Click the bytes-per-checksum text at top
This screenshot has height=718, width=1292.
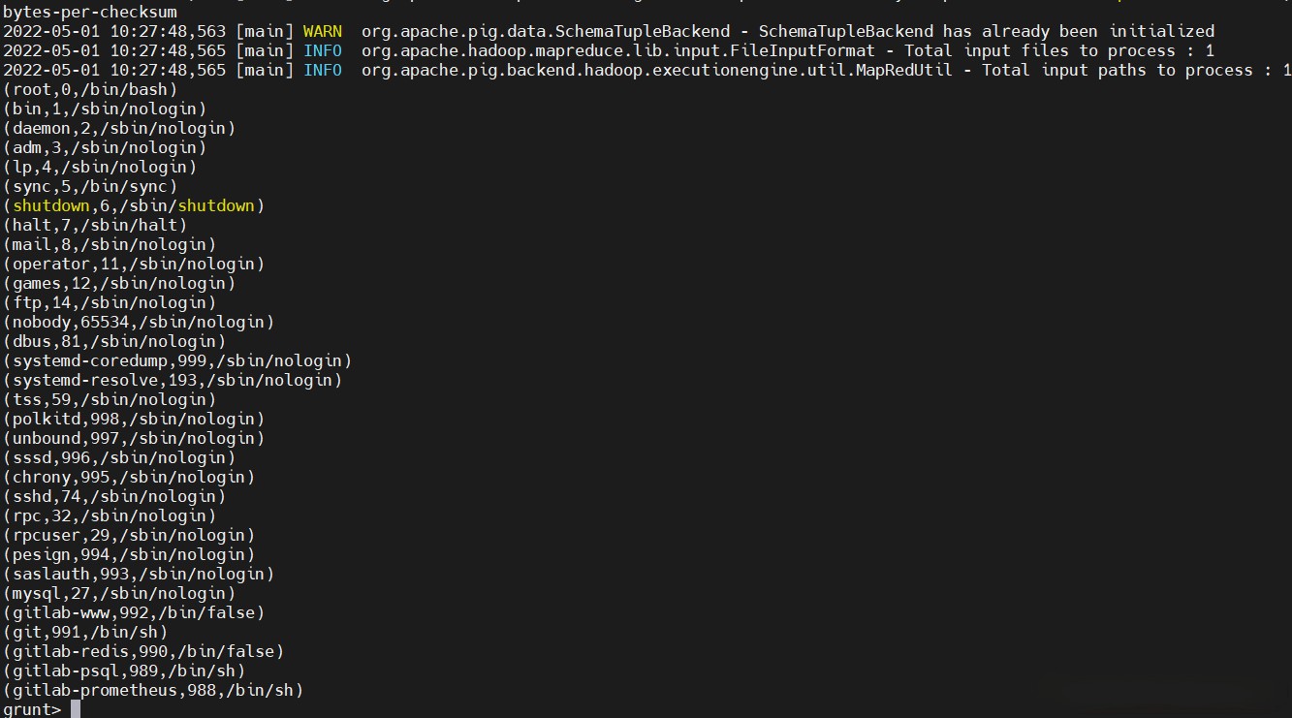[90, 12]
